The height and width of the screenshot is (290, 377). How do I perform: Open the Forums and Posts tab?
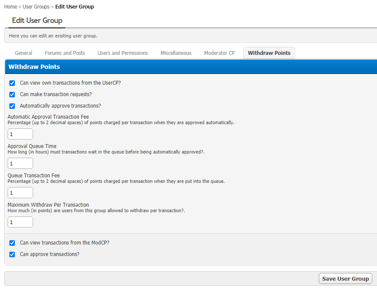pos(65,53)
